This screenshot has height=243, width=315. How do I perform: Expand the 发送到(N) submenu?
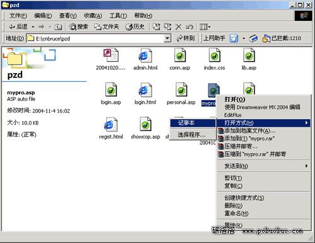[263, 166]
